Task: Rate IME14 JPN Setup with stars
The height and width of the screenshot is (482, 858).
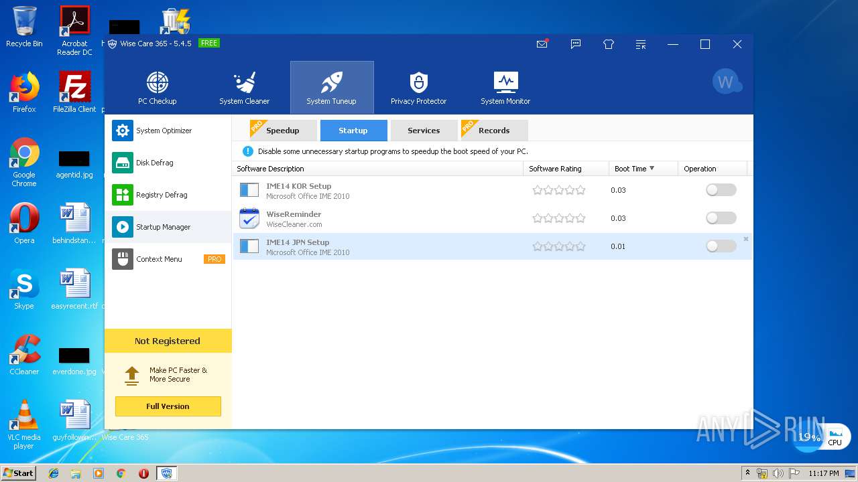Action: (559, 246)
